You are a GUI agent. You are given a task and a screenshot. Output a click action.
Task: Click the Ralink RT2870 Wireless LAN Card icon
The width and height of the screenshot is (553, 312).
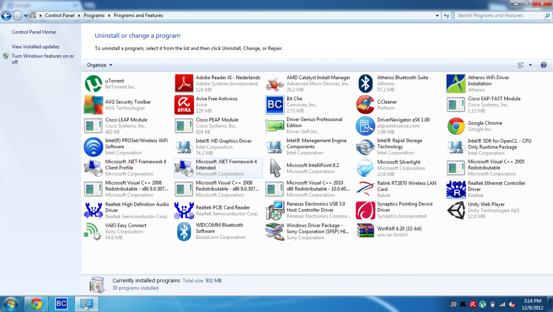point(365,189)
